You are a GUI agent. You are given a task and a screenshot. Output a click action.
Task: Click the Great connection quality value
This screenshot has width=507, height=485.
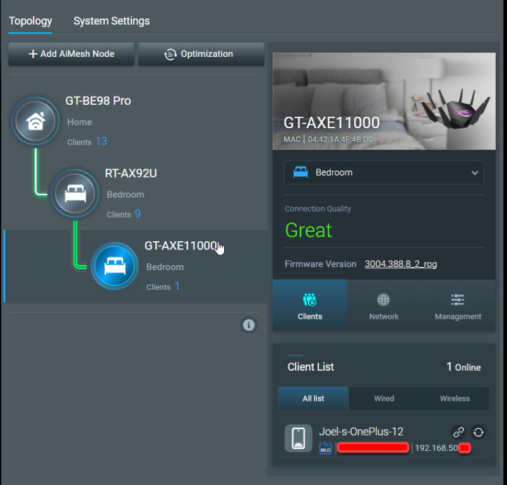coord(309,231)
